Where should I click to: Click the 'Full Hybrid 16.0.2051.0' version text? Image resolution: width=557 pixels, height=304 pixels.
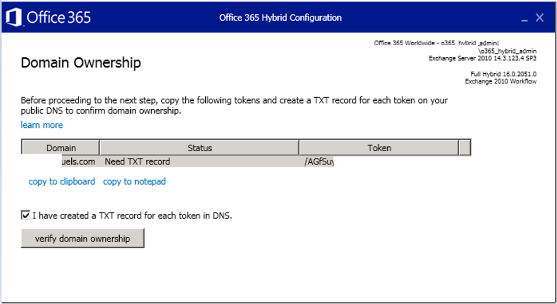click(x=503, y=74)
